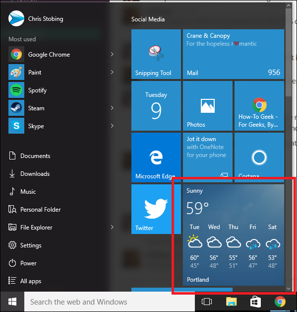Open Task View from the taskbar
The image size is (297, 312).
(x=207, y=302)
